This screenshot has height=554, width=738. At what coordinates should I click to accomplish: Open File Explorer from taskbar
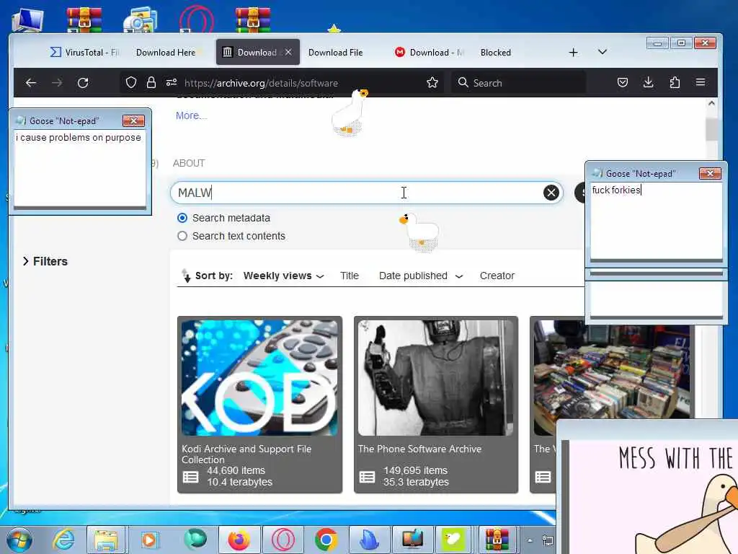[106, 540]
